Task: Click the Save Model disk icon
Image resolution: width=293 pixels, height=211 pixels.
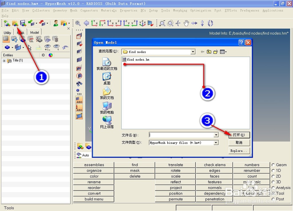Action: (23, 23)
